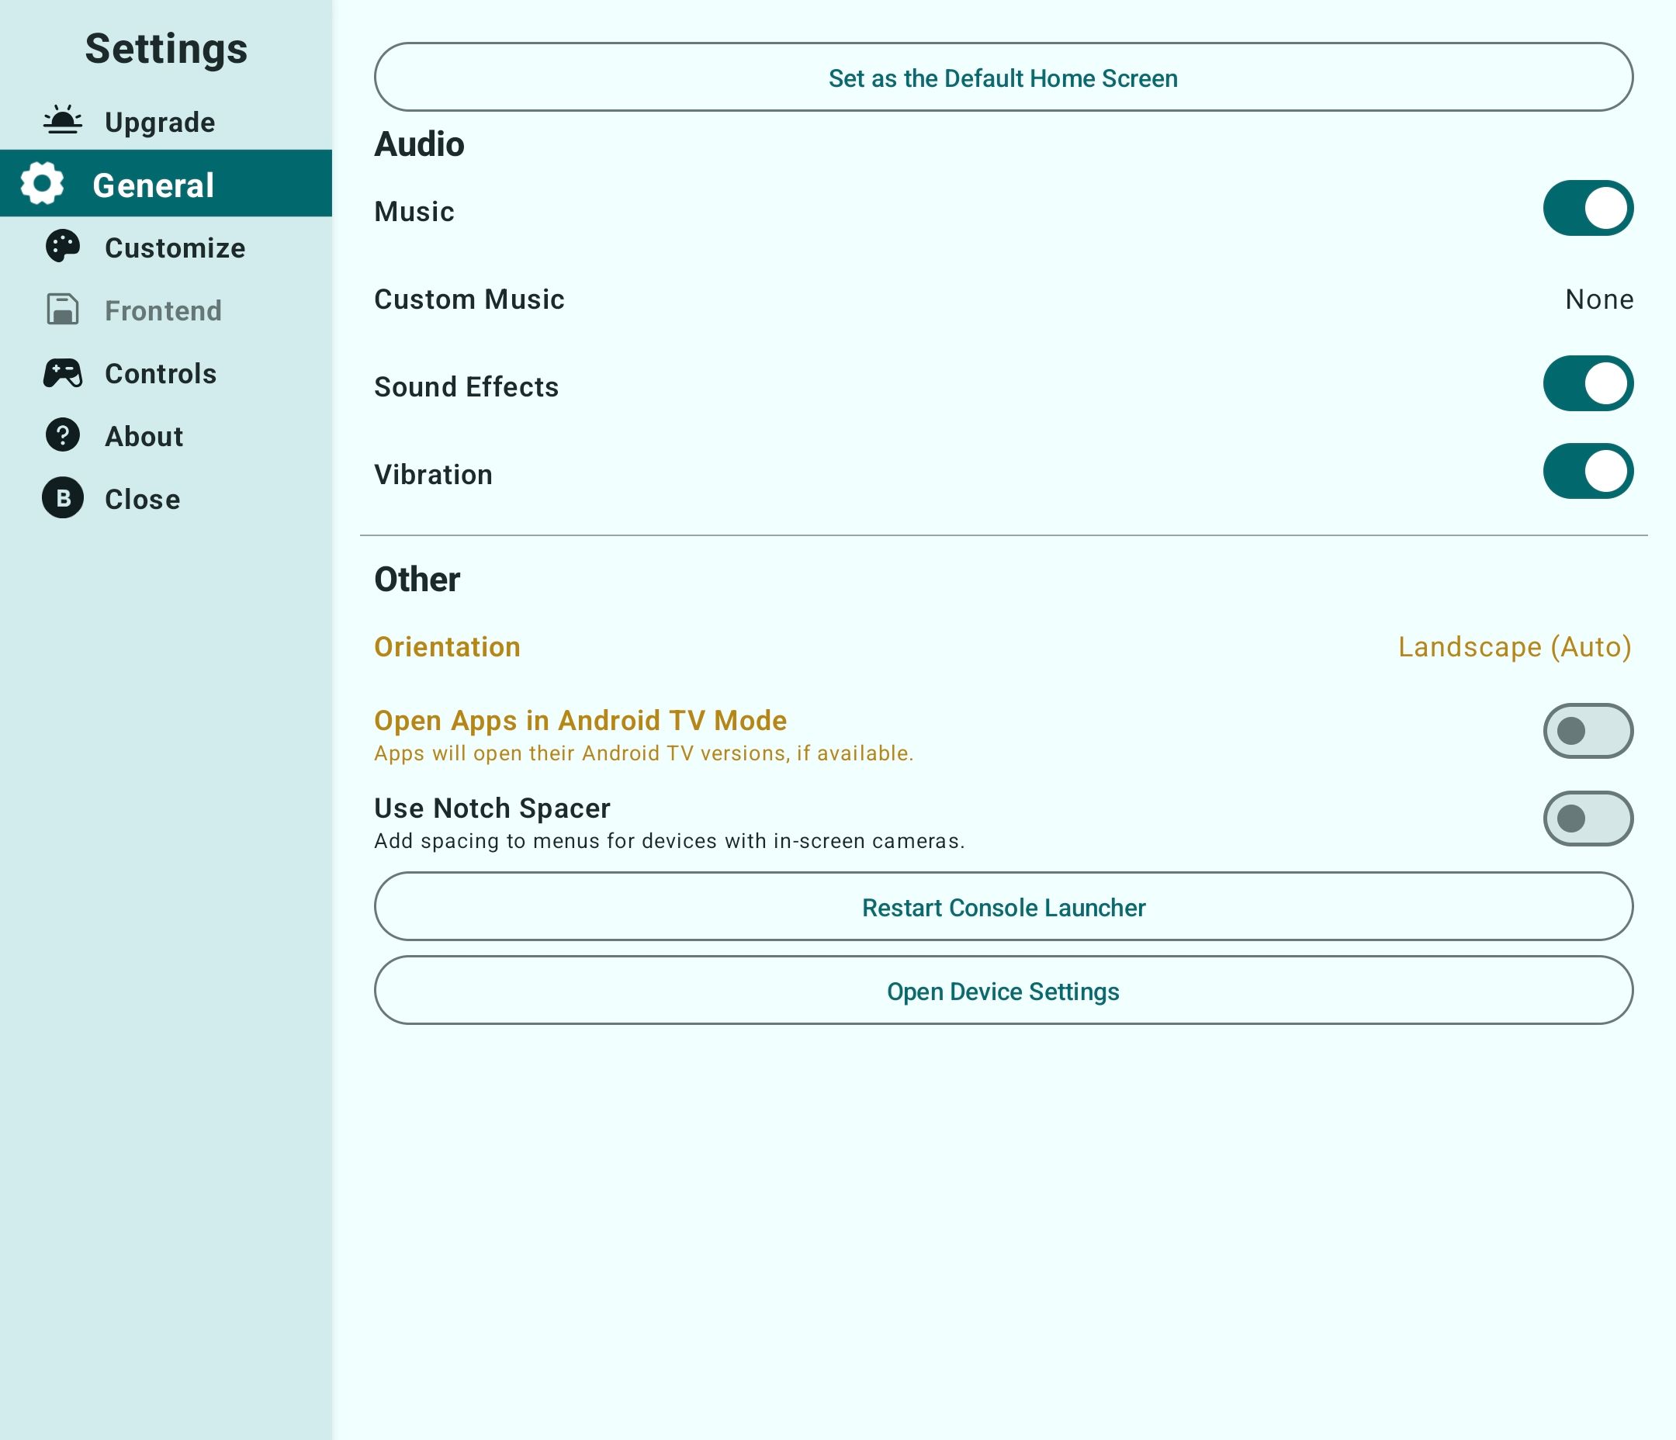Click the Controls gamepad icon
Viewport: 1676px width, 1440px height.
[62, 373]
